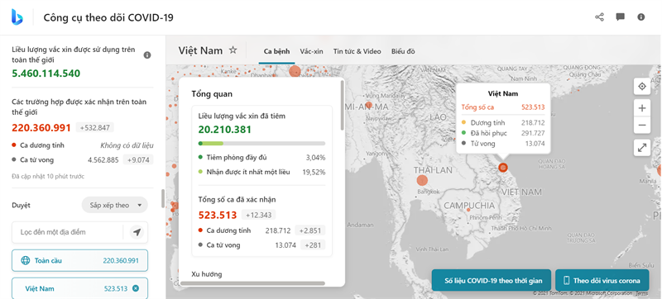The width and height of the screenshot is (662, 299).
Task: Click the +281 deaths badge
Action: (x=313, y=245)
